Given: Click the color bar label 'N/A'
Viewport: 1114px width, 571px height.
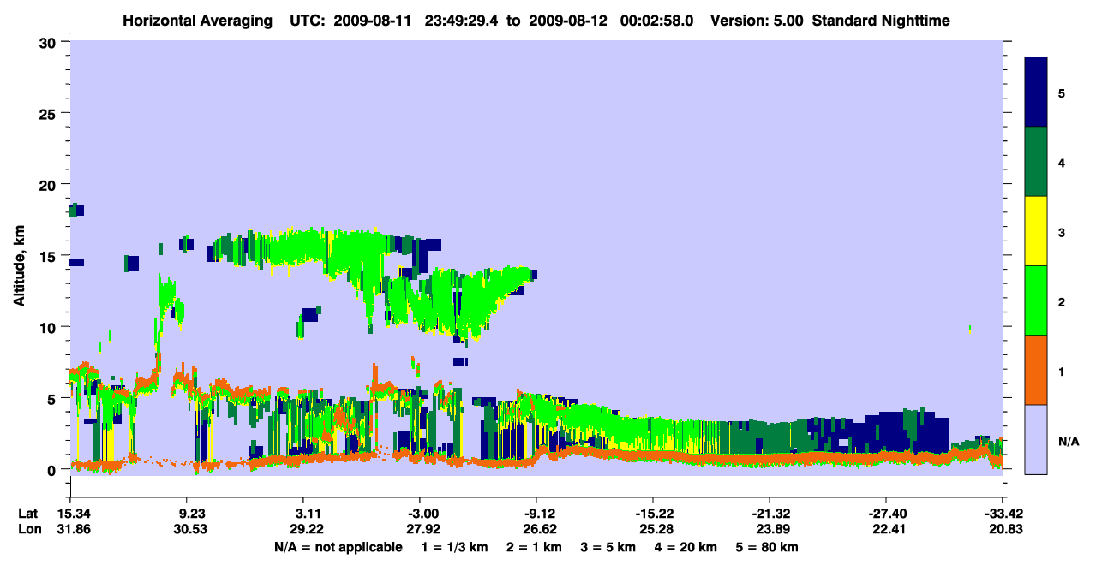Looking at the screenshot, I should [1068, 442].
